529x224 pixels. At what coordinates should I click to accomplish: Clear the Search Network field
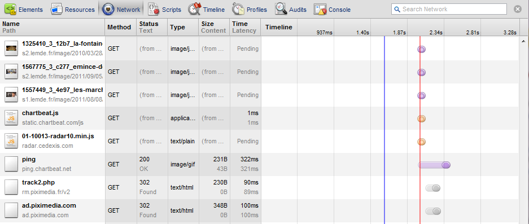[x=518, y=9]
